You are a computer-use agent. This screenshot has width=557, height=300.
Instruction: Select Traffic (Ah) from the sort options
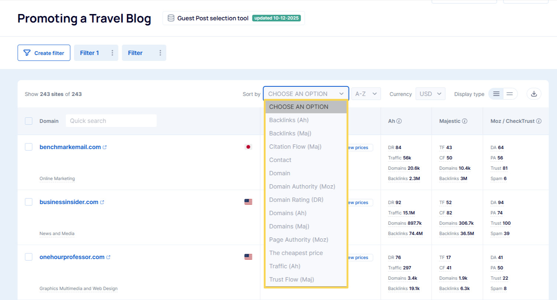pyautogui.click(x=284, y=266)
